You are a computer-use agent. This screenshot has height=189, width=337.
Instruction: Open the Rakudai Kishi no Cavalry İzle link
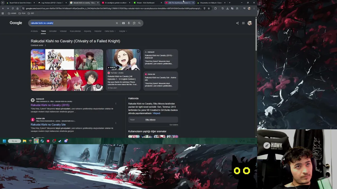tap(48, 124)
